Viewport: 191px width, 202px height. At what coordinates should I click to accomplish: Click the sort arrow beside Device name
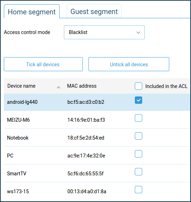[59, 87]
